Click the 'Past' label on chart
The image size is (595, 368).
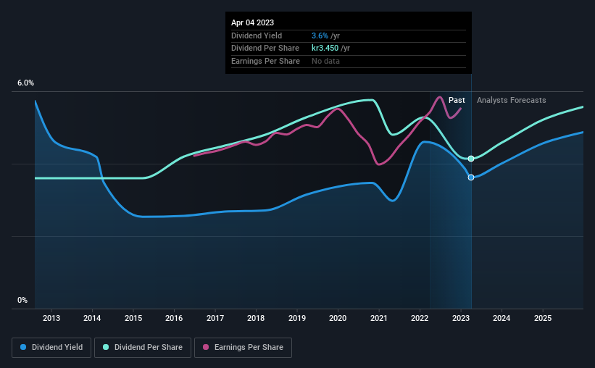point(457,100)
